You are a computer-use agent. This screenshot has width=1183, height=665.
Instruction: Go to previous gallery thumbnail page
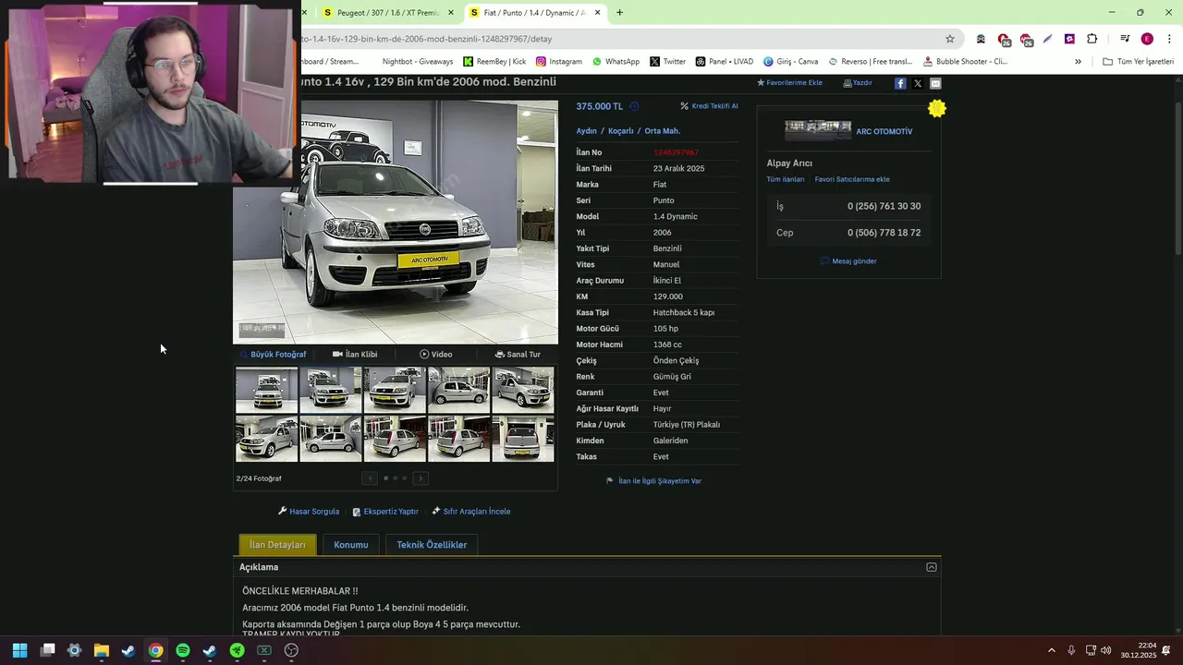(x=370, y=478)
